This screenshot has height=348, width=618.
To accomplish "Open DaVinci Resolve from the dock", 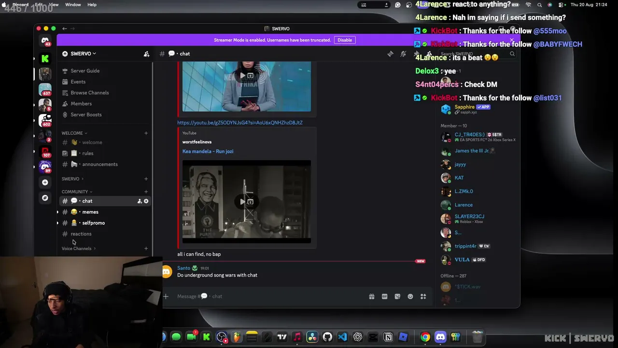I will tap(312, 337).
